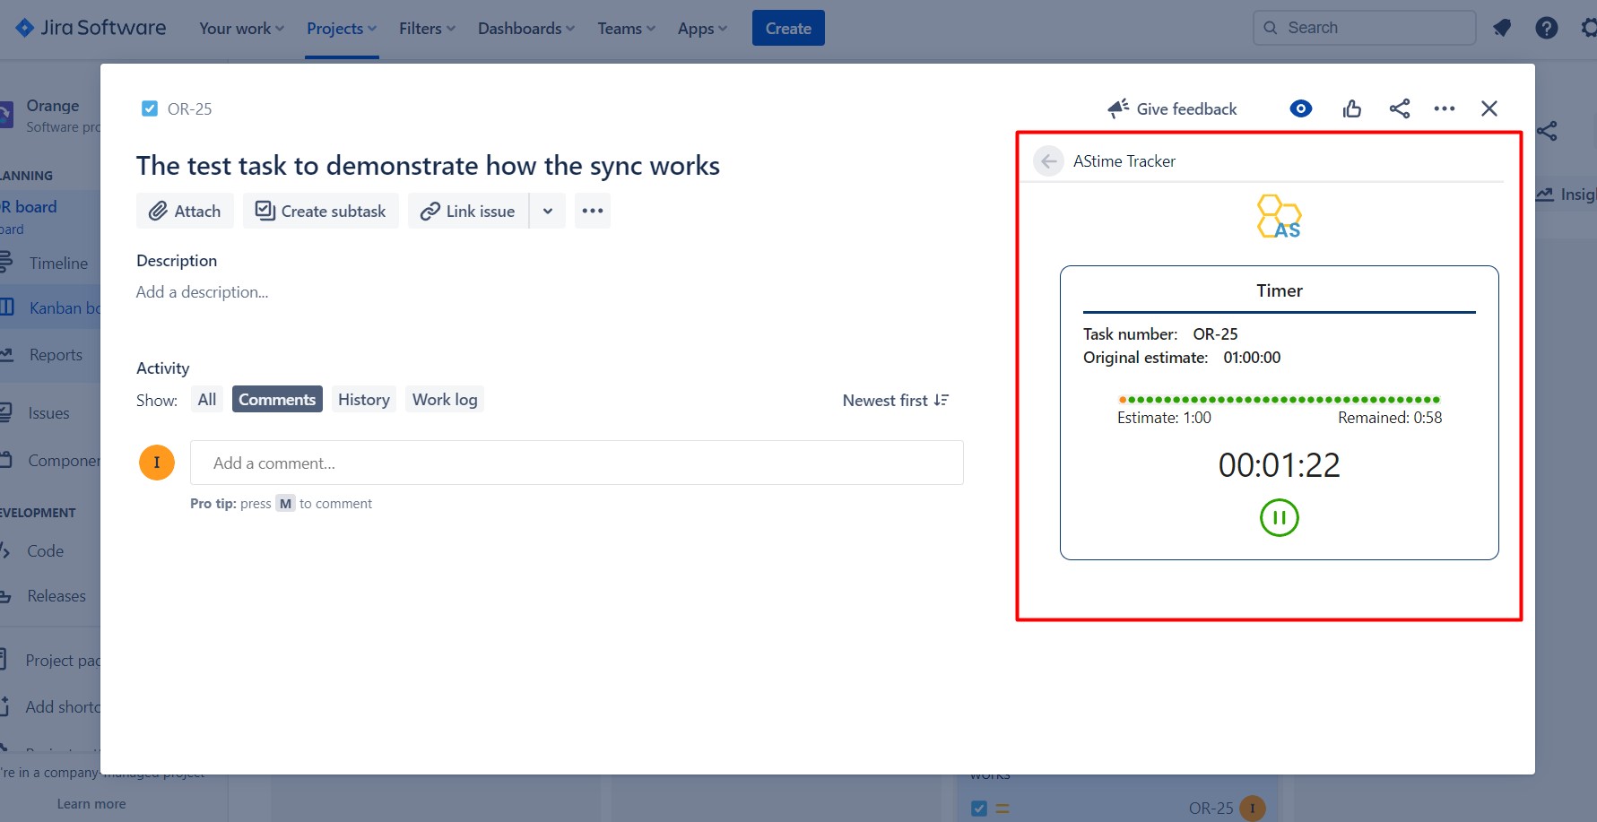Click the 00:01:22 timer readout
Image resolution: width=1597 pixels, height=822 pixels.
coord(1279,465)
